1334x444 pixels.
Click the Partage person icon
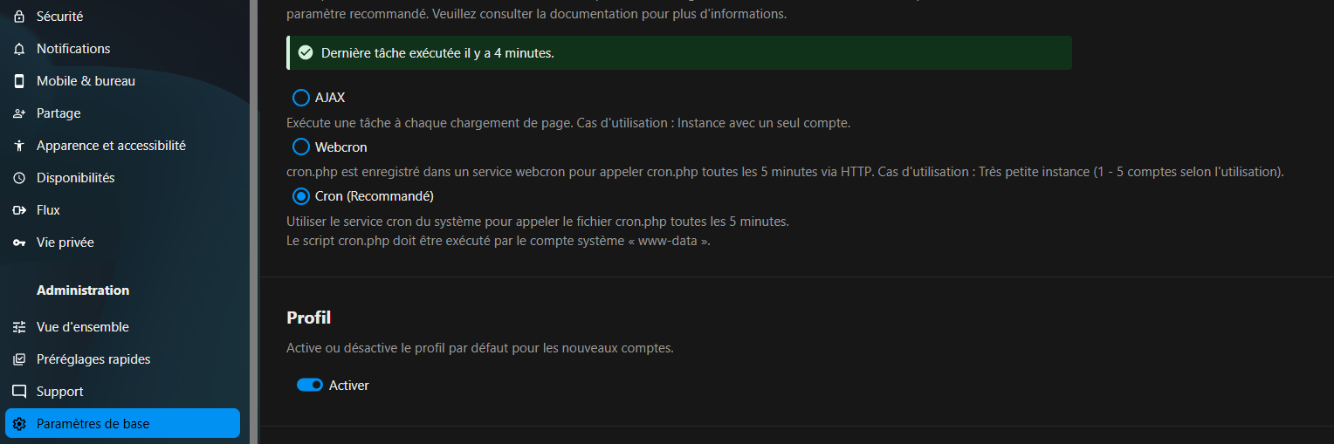[19, 113]
